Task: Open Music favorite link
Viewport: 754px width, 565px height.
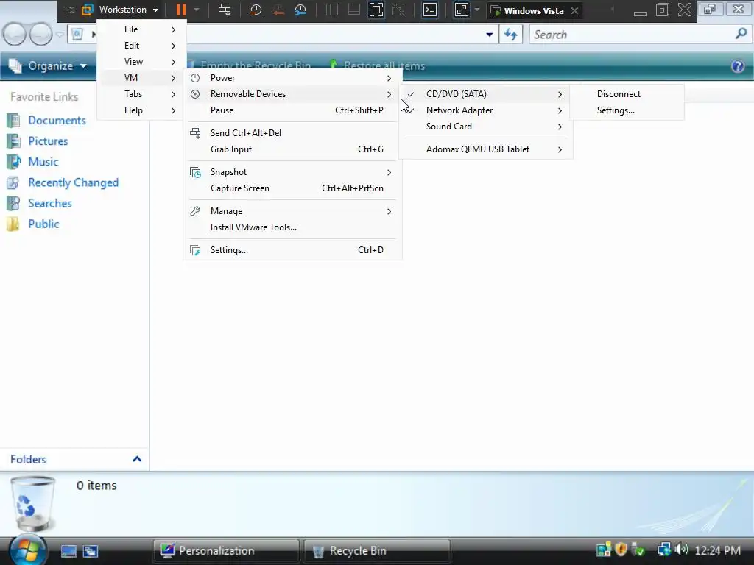Action: [32, 161]
